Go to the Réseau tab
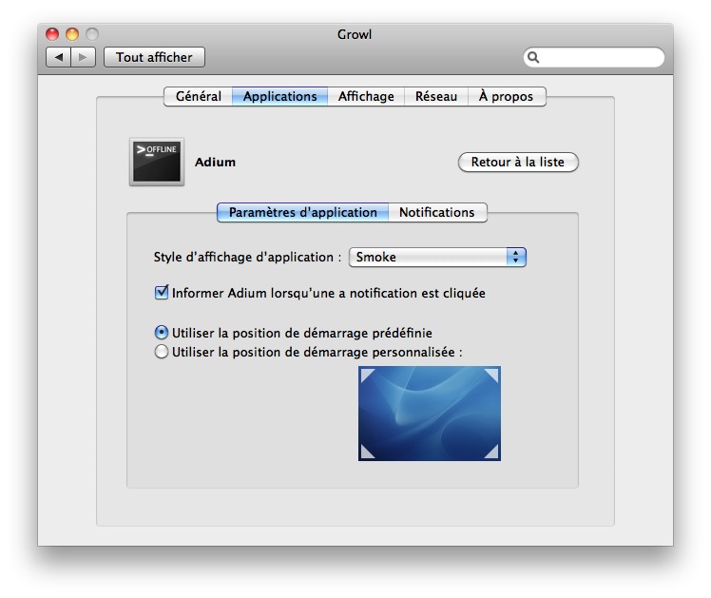Image resolution: width=711 pixels, height=598 pixels. 436,96
